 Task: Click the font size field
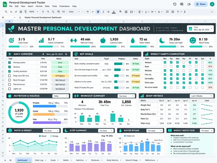point(87,12)
